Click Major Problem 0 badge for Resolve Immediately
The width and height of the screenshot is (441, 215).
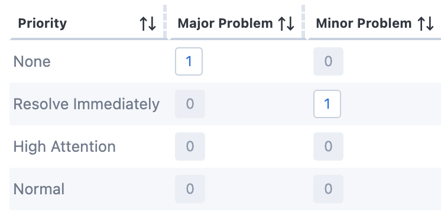tap(190, 104)
